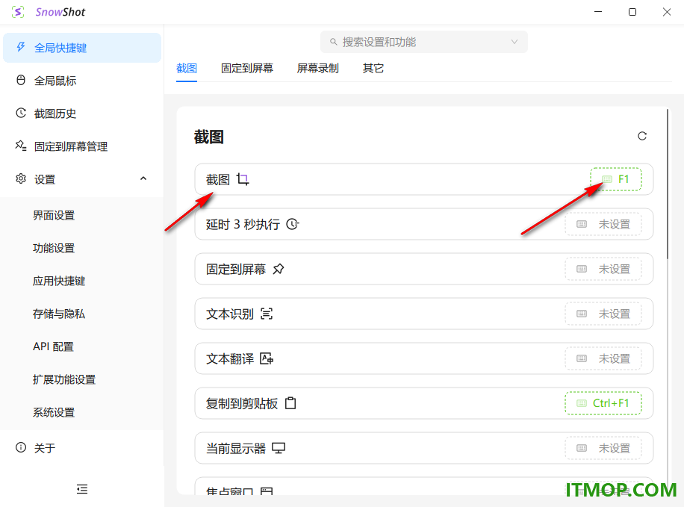
Task: Click the 复制到剪贴板 row label
Action: (242, 404)
